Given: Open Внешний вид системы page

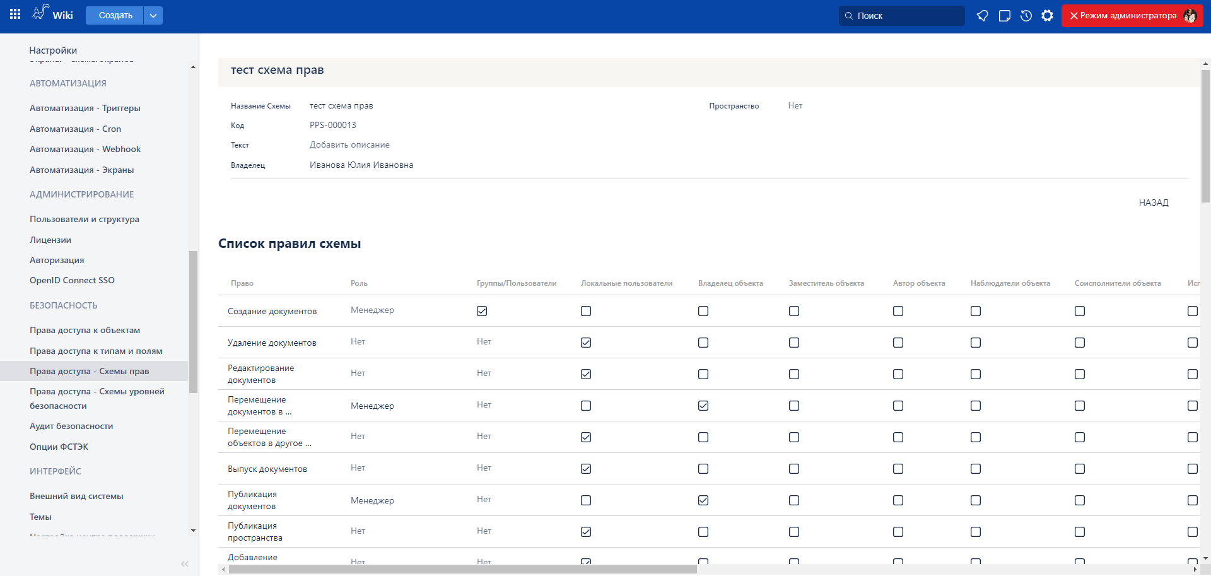Looking at the screenshot, I should (76, 496).
